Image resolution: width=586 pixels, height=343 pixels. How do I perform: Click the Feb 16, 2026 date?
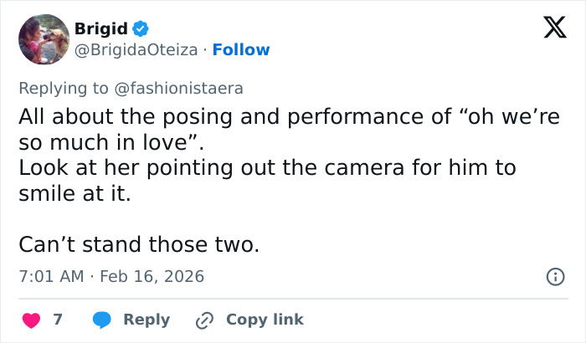point(152,276)
